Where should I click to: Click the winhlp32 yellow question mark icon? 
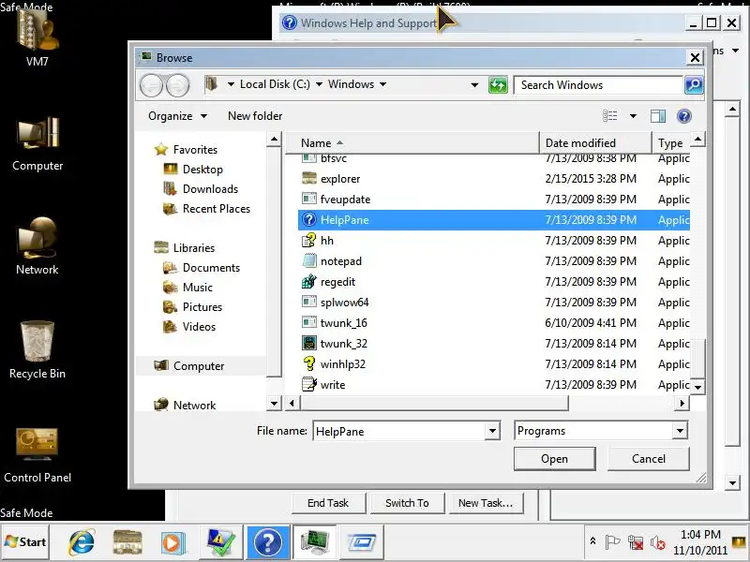point(309,363)
